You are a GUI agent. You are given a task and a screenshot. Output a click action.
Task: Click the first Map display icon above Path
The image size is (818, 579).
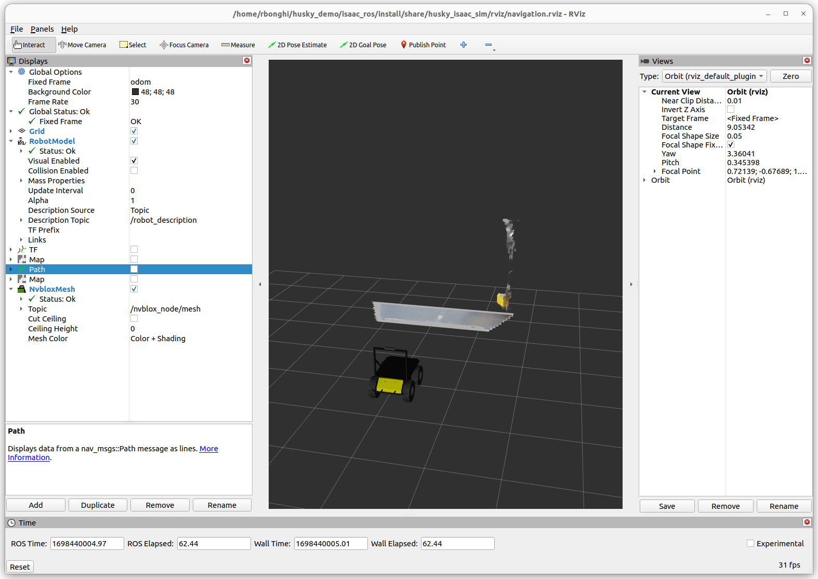coord(22,260)
